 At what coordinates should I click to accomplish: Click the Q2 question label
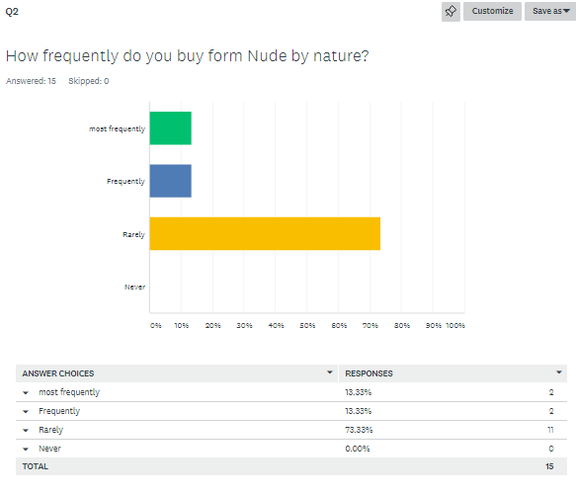12,12
